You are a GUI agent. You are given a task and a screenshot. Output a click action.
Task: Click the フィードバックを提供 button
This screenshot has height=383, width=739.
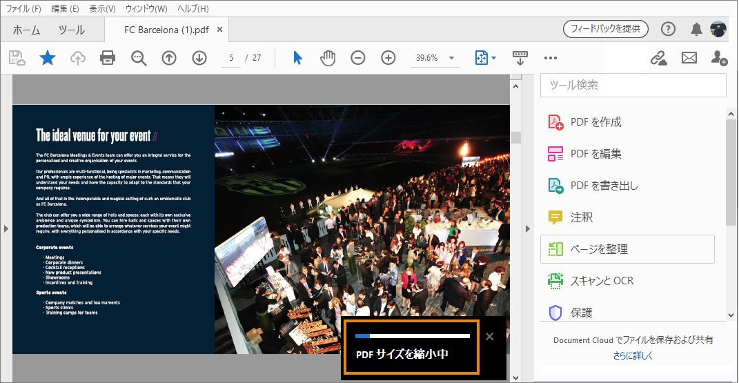pyautogui.click(x=606, y=29)
